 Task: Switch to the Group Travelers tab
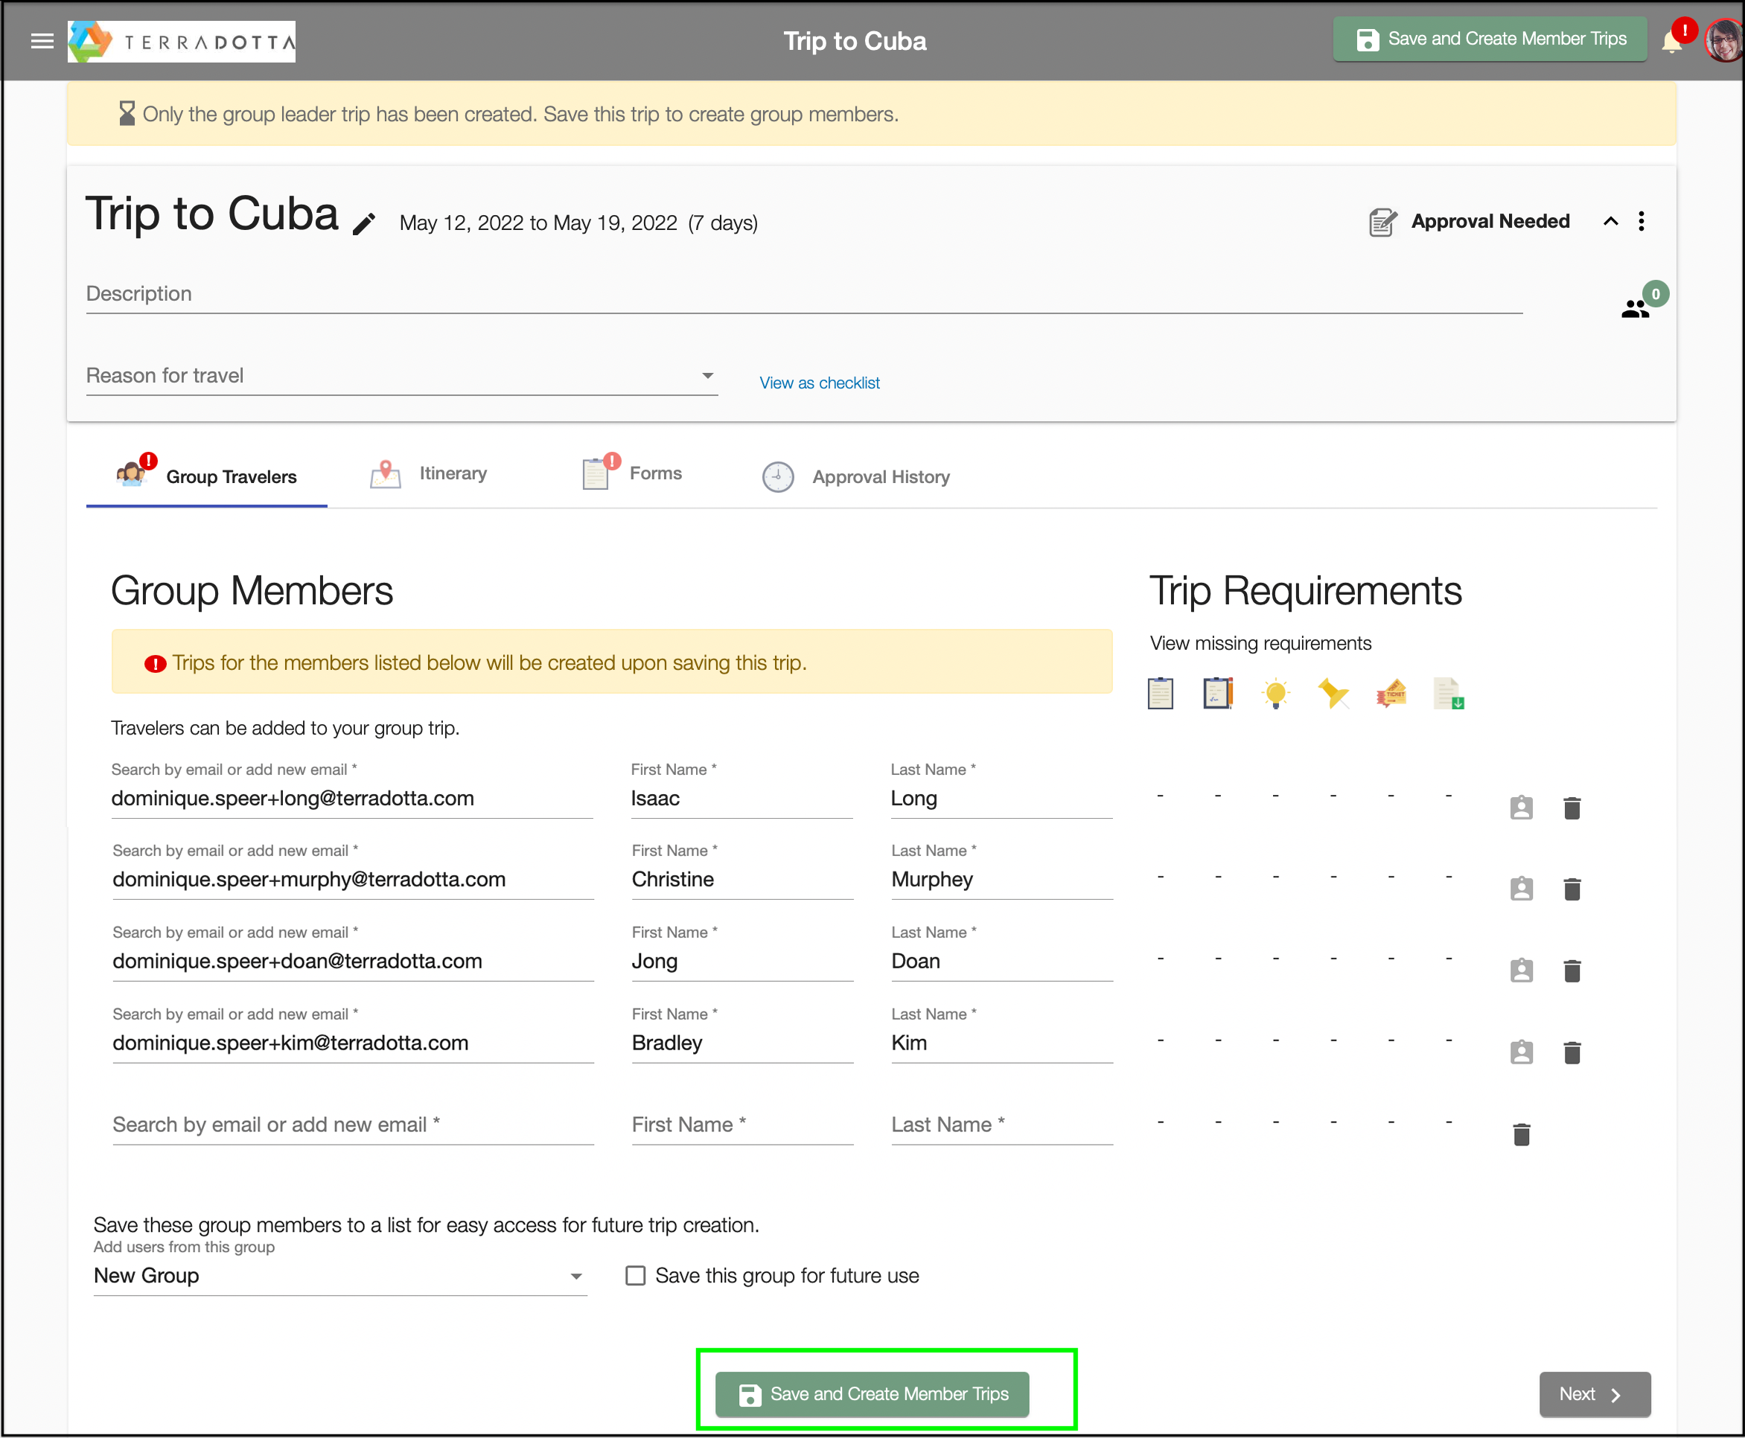207,476
